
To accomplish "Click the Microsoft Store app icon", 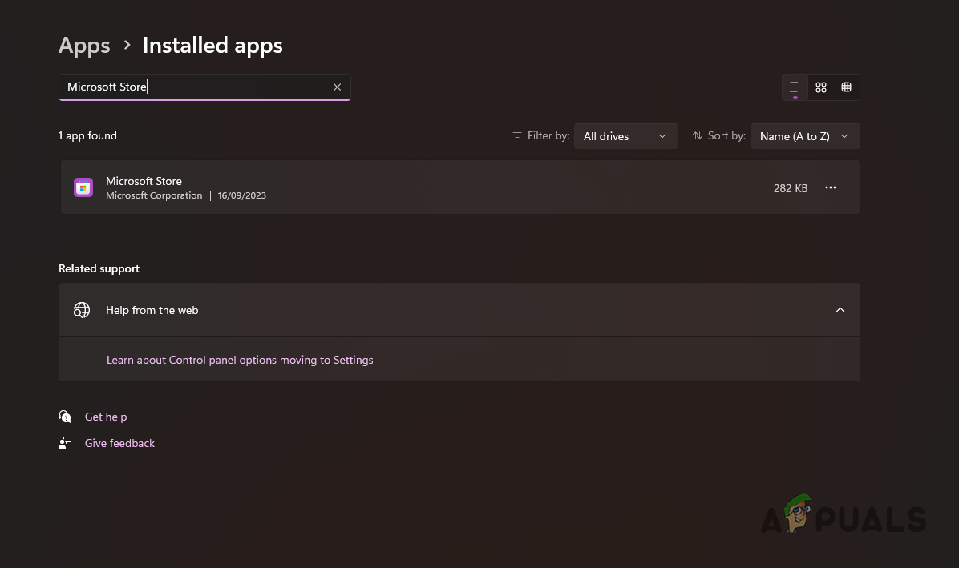I will 83,187.
